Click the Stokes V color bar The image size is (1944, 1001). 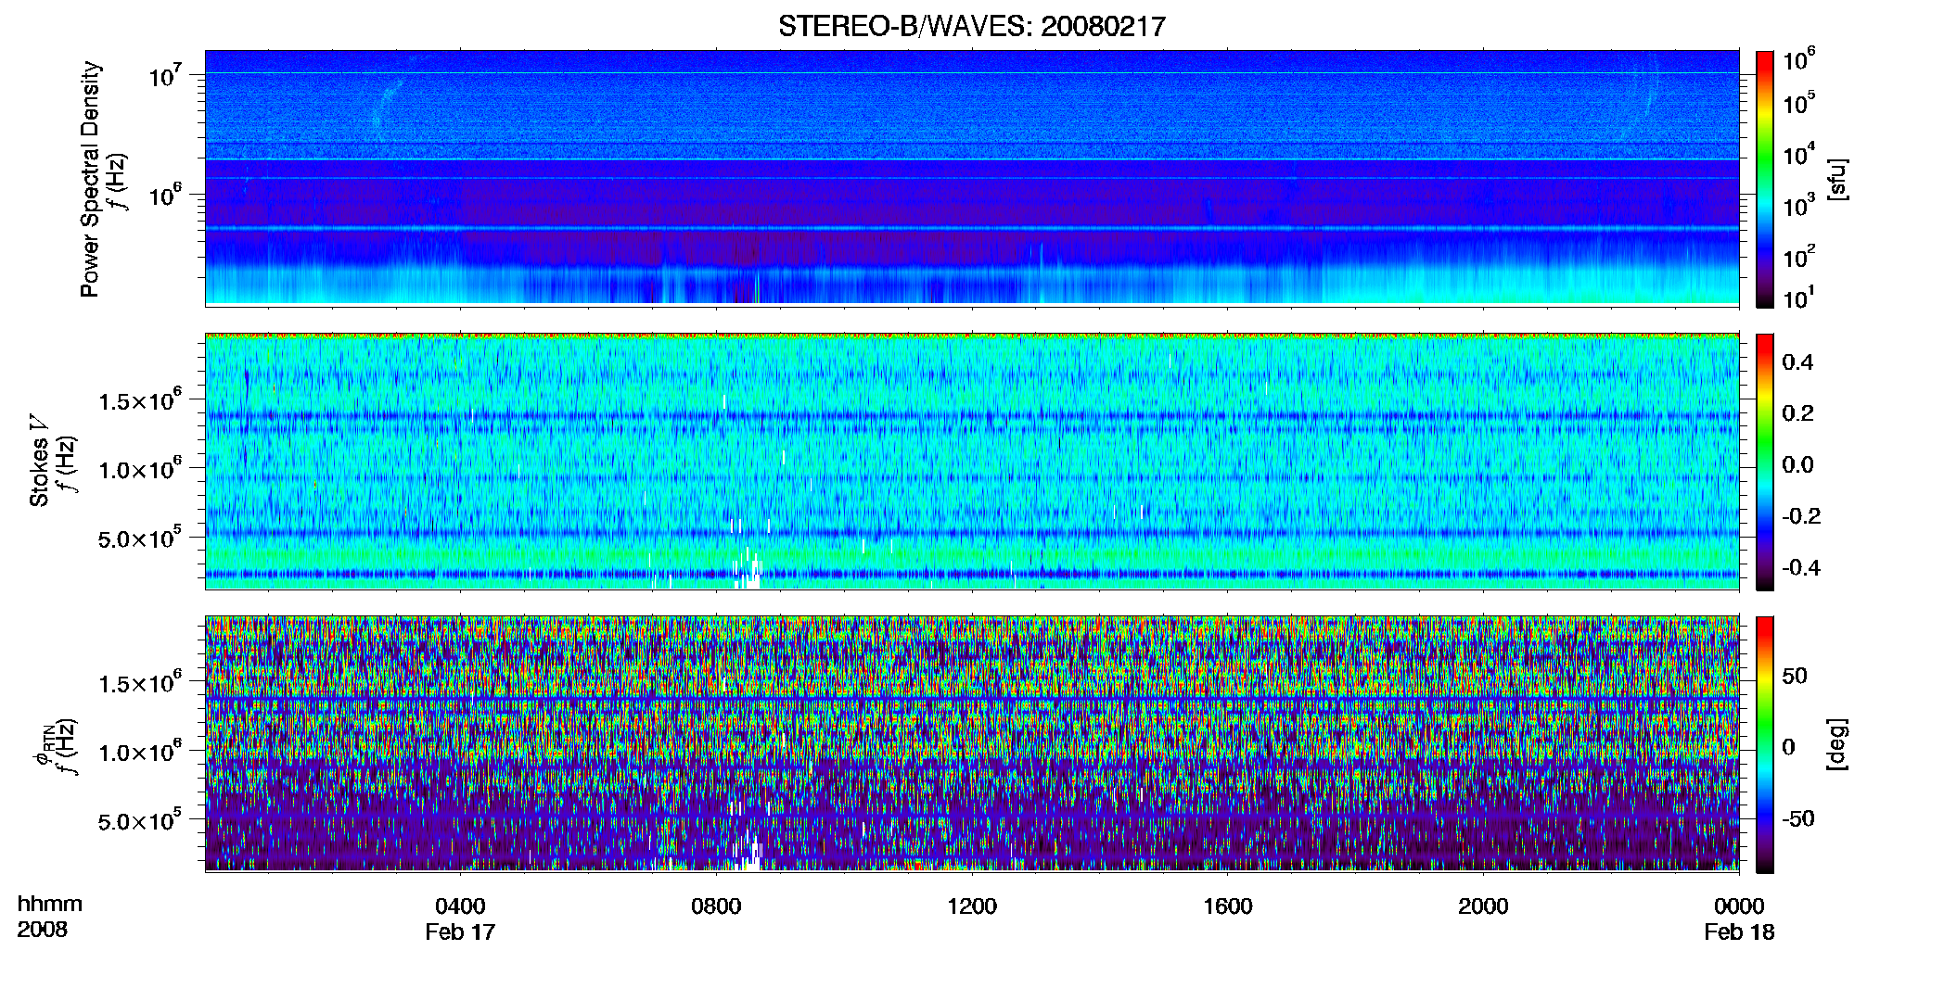(1765, 462)
